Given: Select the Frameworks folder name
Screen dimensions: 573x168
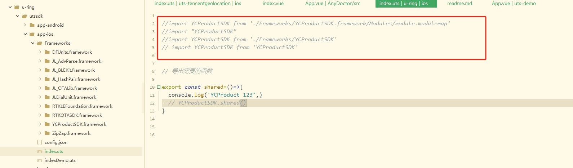Looking at the screenshot, I should (x=57, y=43).
